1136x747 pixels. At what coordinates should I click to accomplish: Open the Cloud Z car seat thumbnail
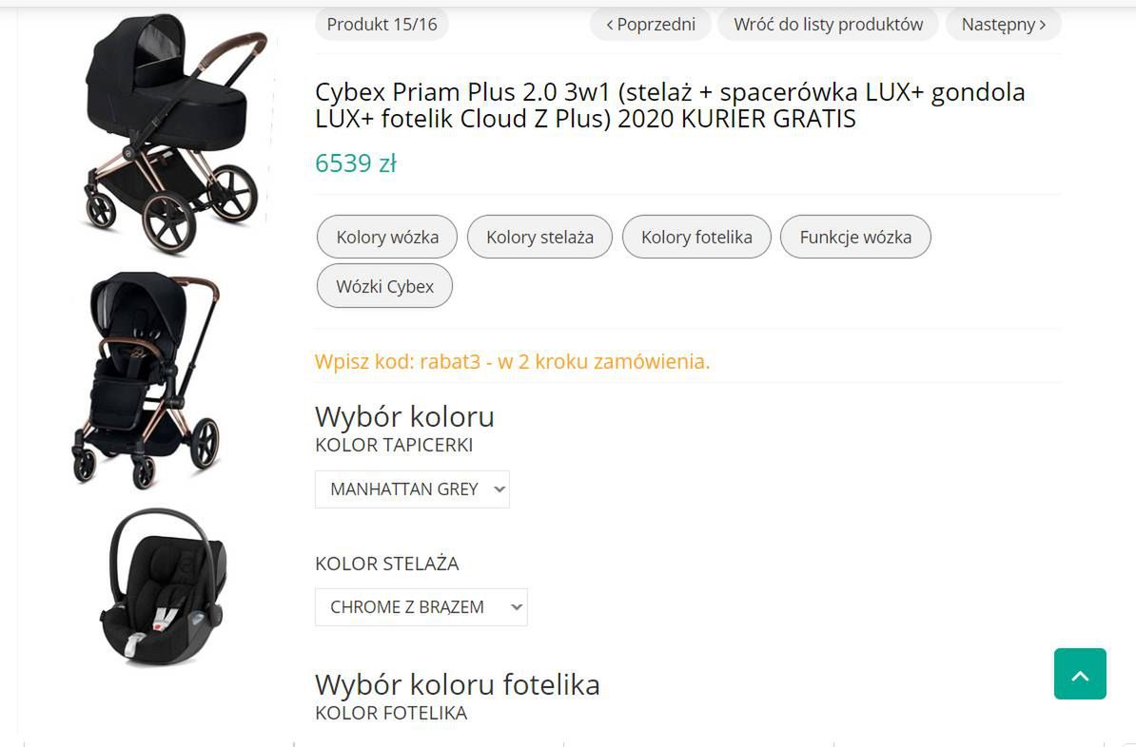[164, 584]
